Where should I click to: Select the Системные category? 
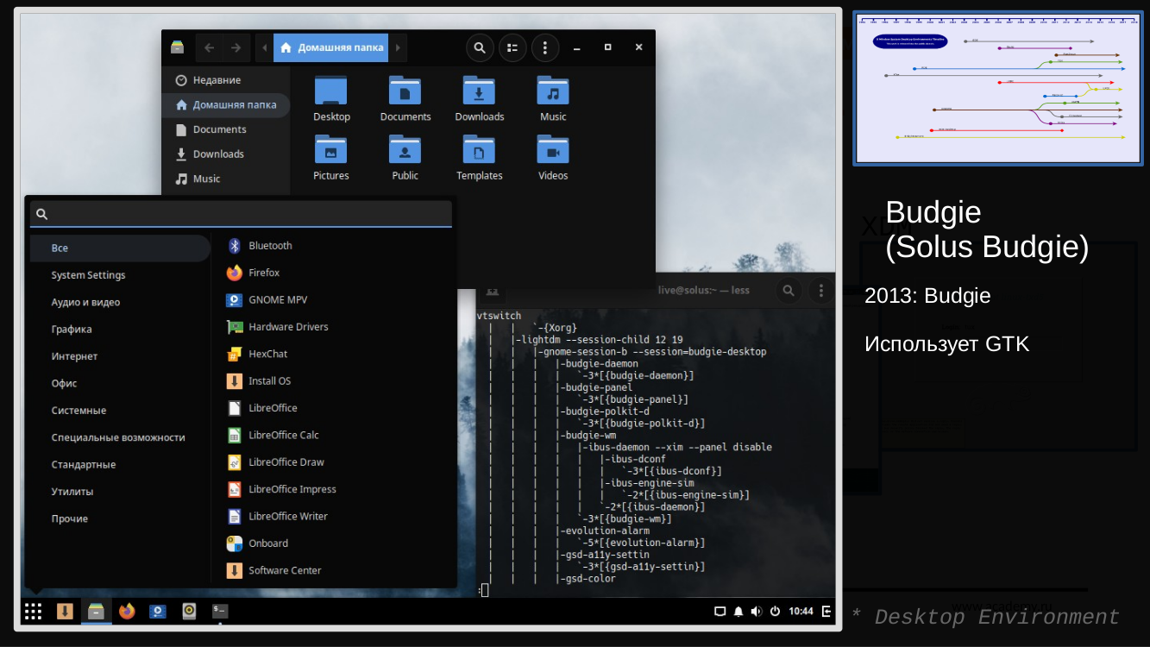(120, 410)
